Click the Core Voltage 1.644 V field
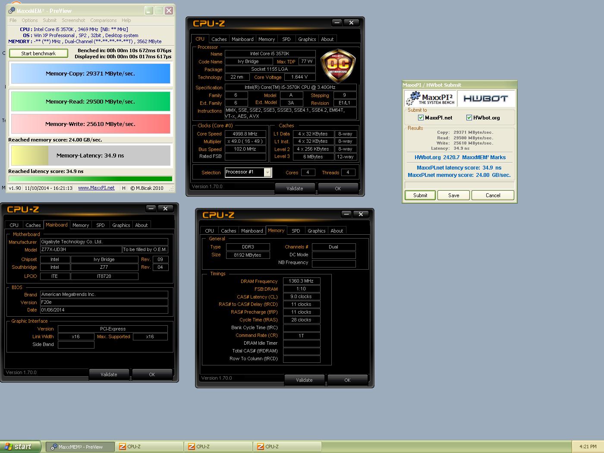Screen dimensions: 604x453 pyautogui.click(x=300, y=77)
